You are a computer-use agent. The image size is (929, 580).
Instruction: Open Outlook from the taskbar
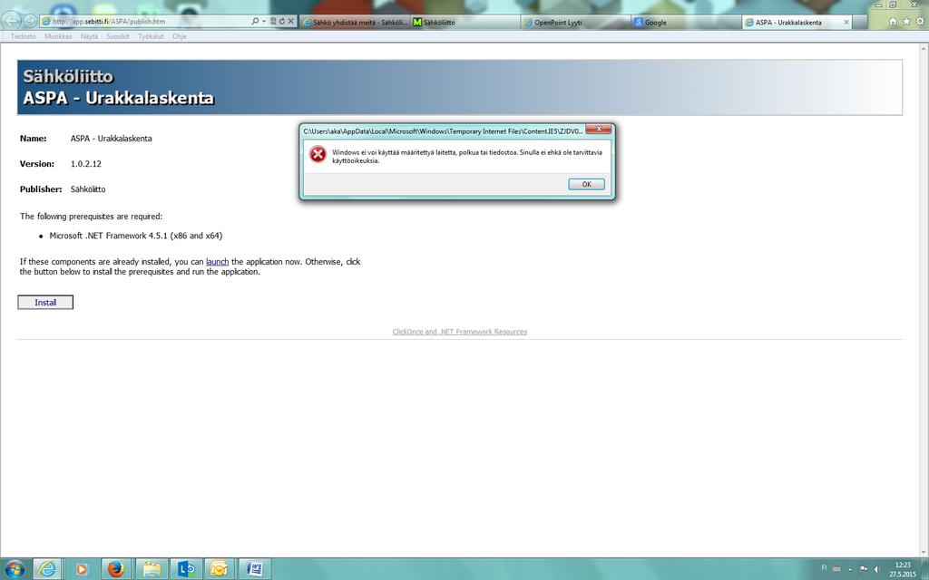(x=220, y=569)
